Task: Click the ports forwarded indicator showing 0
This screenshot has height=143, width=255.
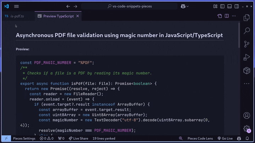Action: tap(61, 138)
